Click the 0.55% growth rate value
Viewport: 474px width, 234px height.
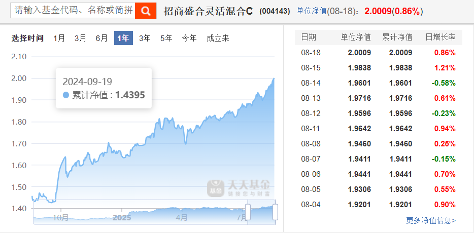445,189
